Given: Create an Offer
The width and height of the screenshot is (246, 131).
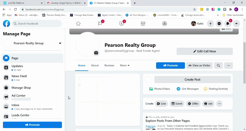Looking at the screenshot, I should coord(193,104).
